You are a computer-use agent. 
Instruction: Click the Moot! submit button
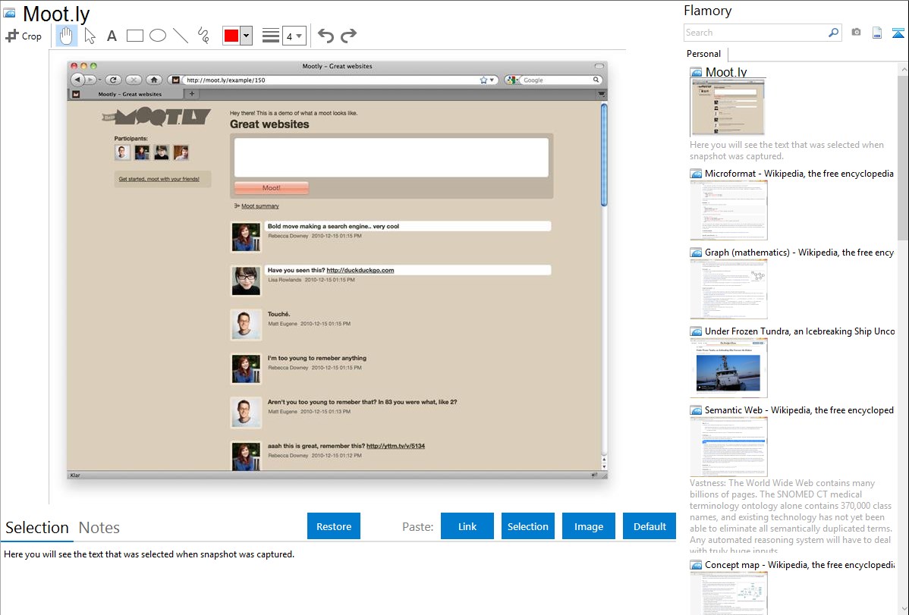coord(272,188)
